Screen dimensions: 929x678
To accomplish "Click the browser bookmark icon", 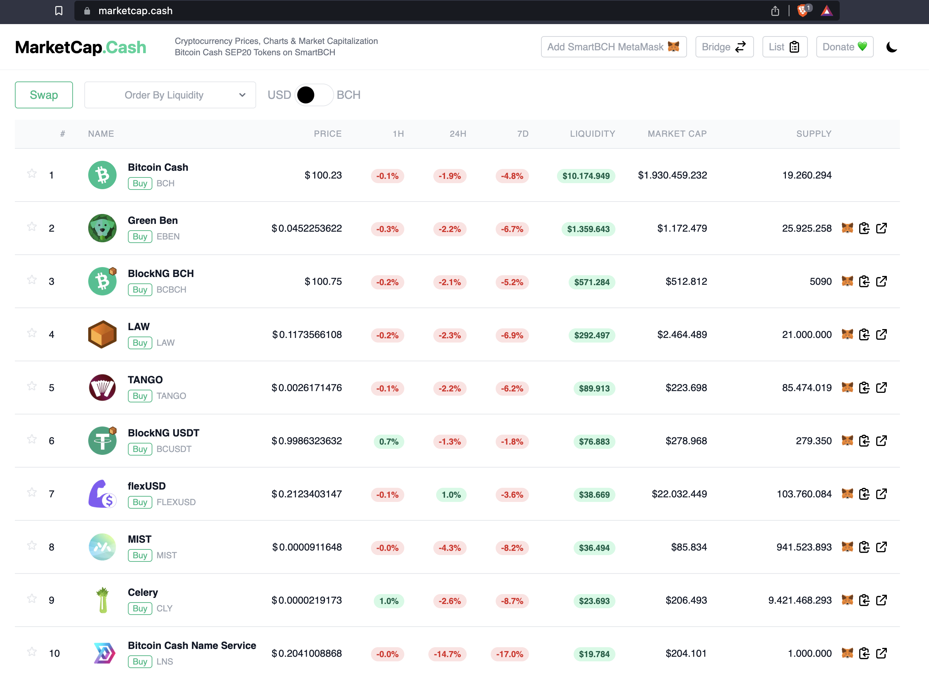I will click(x=59, y=11).
